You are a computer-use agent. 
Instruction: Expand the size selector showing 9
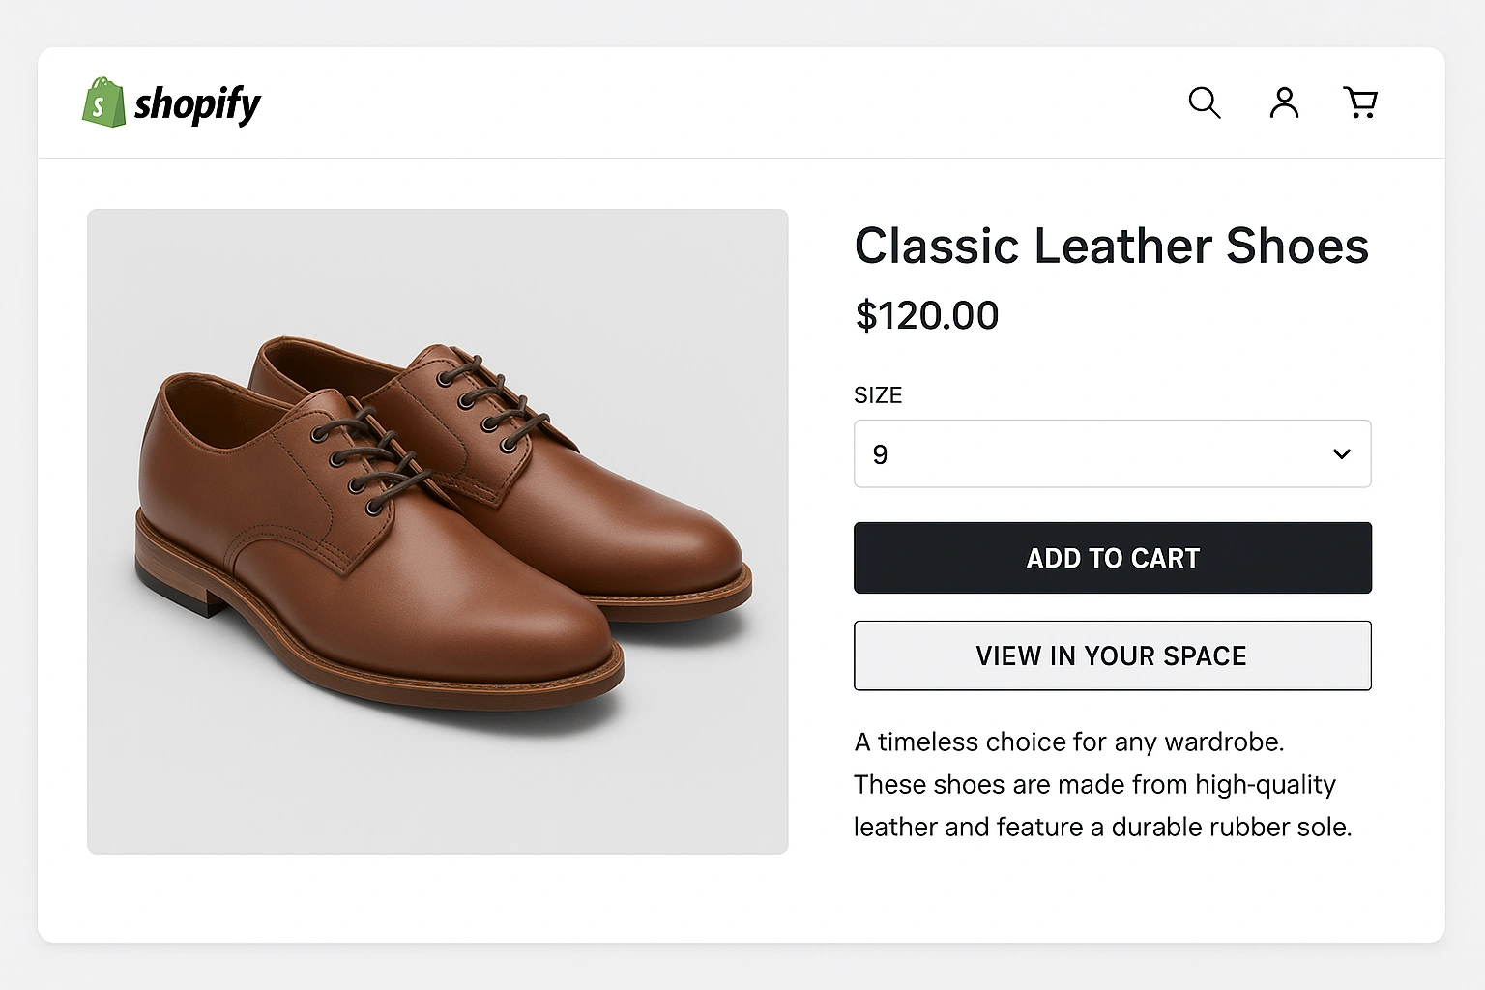[x=1112, y=453]
